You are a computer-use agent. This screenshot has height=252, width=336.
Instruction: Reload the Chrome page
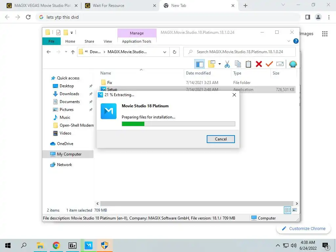pyautogui.click(x=28, y=17)
